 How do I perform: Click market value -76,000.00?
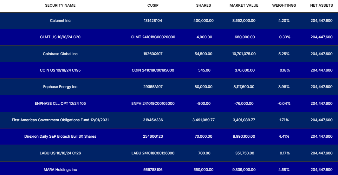244,103
